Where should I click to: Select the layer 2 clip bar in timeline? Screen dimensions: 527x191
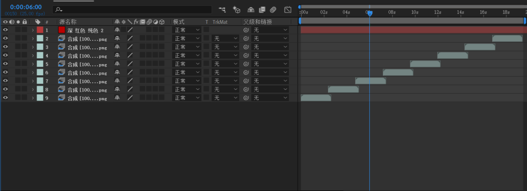(507, 38)
